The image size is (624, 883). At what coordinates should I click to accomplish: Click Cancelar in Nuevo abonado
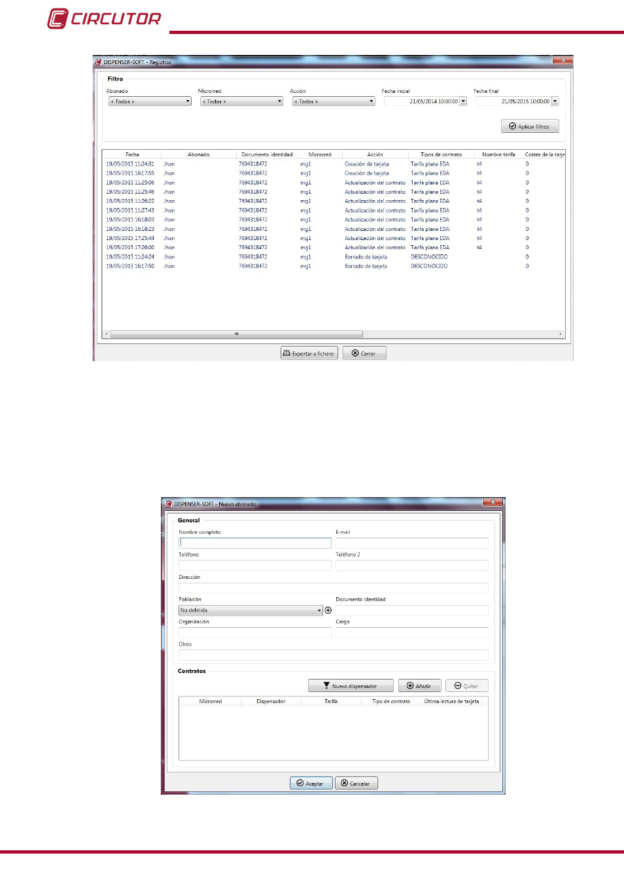point(356,784)
